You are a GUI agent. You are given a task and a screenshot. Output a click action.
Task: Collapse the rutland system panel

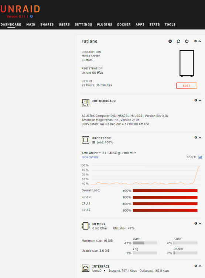click(x=200, y=41)
